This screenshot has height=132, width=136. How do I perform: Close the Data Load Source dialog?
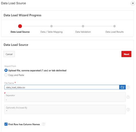(x=133, y=3)
